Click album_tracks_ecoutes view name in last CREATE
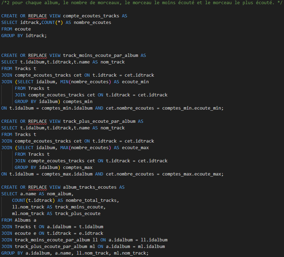 [x=90, y=187]
